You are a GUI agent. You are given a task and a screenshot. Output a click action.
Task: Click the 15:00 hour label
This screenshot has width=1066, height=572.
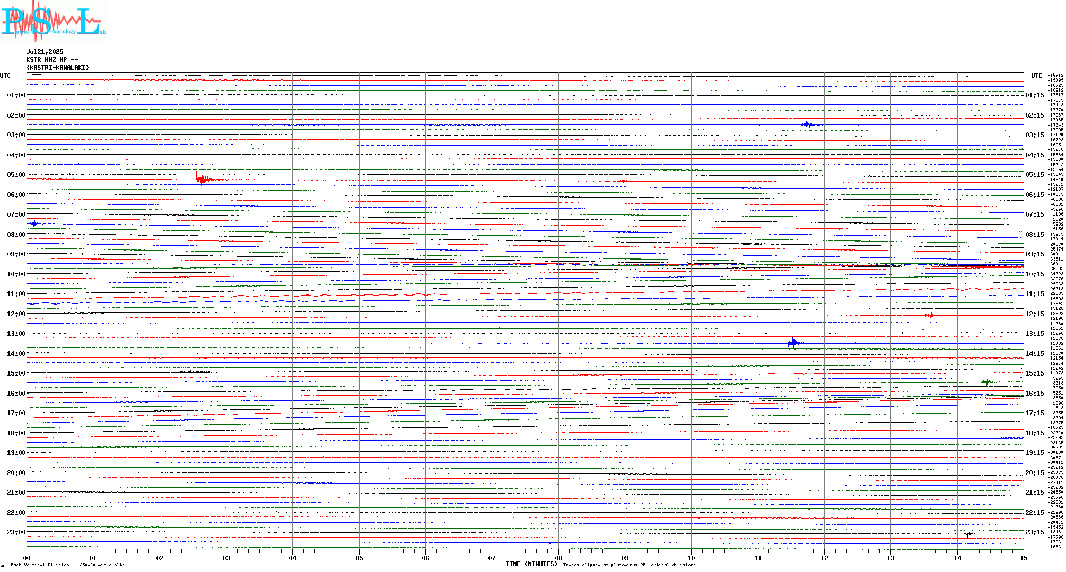(16, 373)
